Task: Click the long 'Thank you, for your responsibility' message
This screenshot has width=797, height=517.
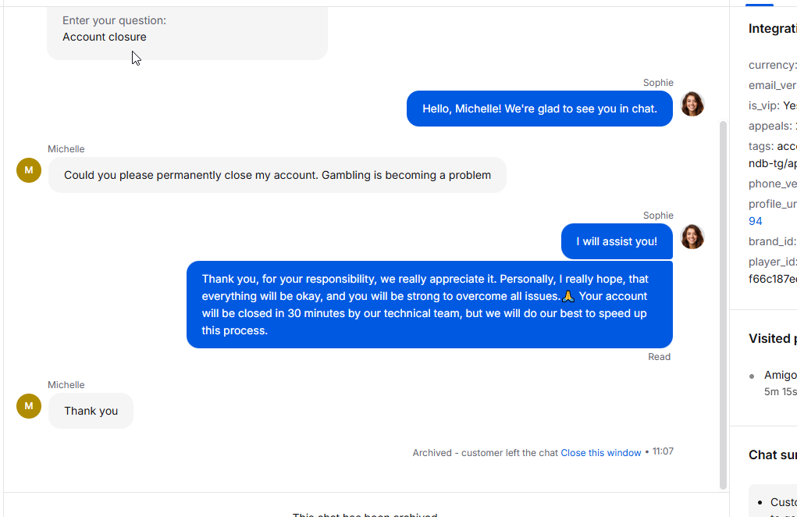Action: click(x=429, y=305)
